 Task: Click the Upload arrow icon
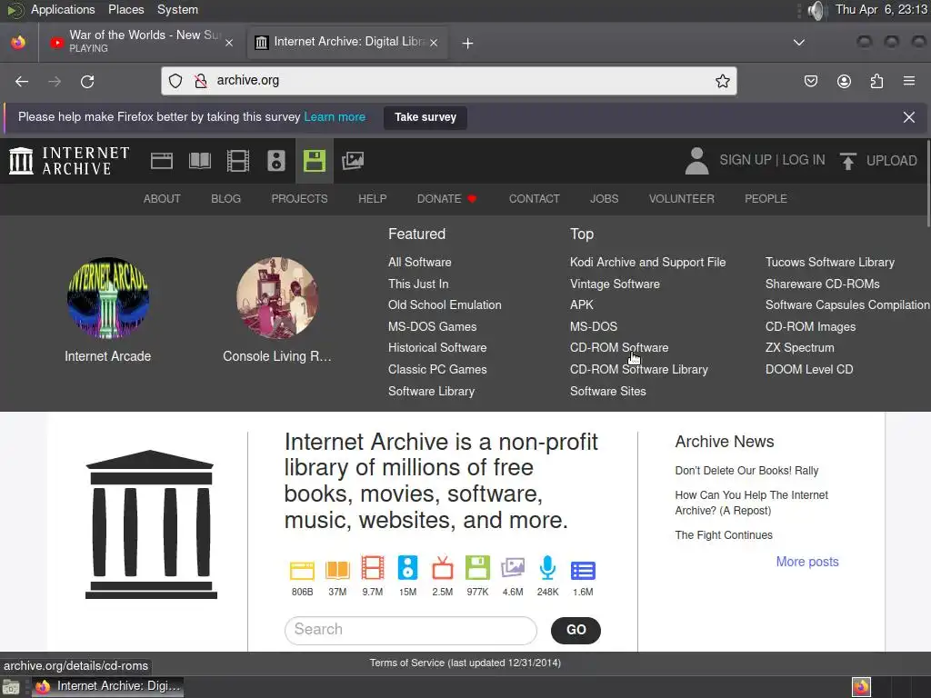click(848, 161)
